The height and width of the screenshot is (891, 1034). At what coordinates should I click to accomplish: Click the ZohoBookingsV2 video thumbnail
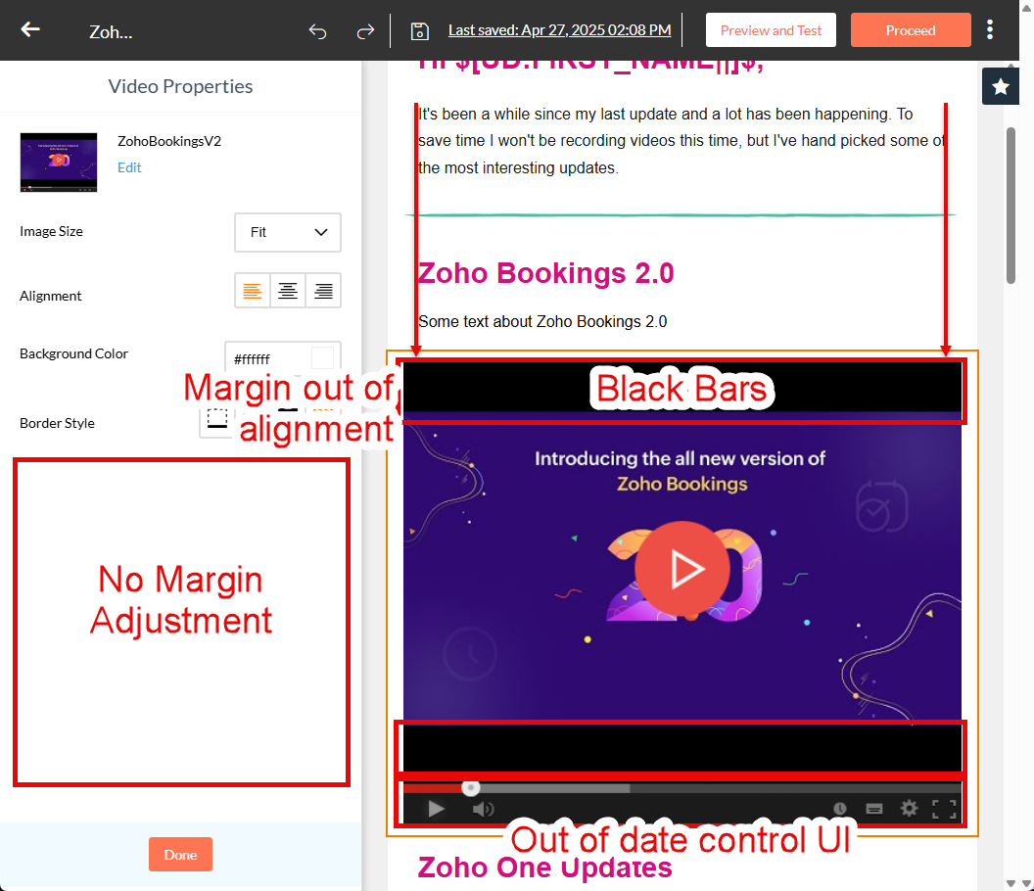coord(59,163)
